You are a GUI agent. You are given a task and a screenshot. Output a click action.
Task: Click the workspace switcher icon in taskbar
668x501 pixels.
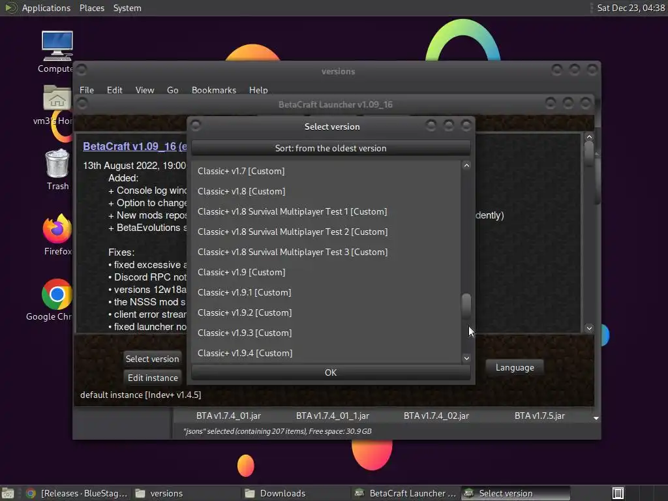coord(618,493)
